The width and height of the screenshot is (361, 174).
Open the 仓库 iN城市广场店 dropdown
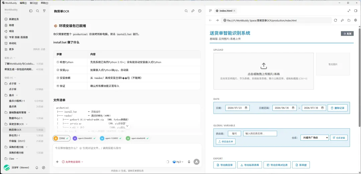click(315, 138)
